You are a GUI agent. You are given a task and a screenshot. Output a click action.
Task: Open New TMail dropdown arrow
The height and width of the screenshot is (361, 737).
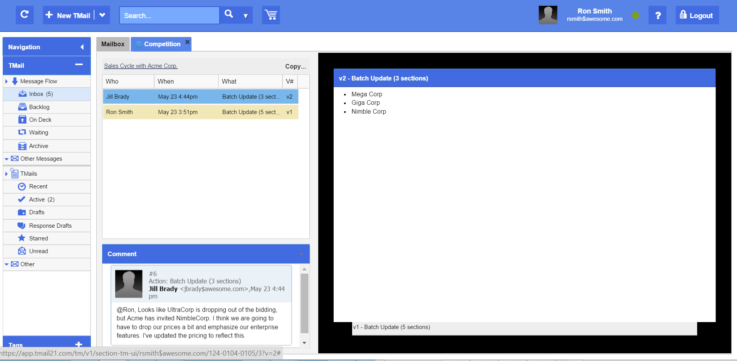102,15
